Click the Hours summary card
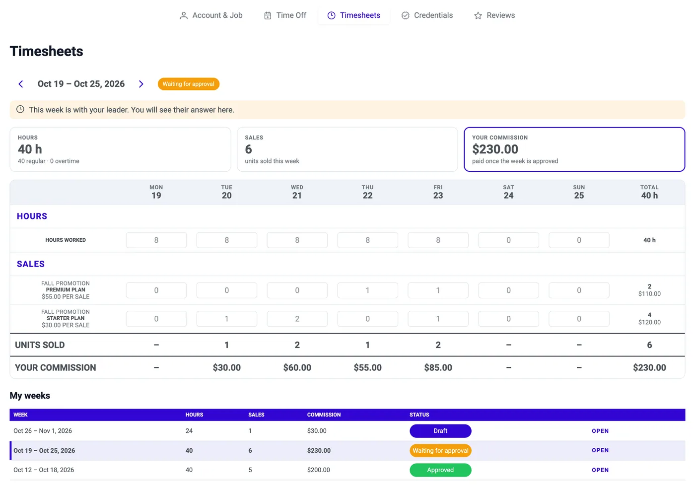695x488 pixels. 121,149
